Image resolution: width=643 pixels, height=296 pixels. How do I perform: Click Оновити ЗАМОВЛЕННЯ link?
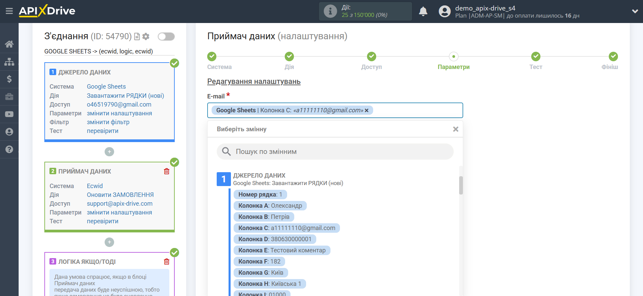120,195
